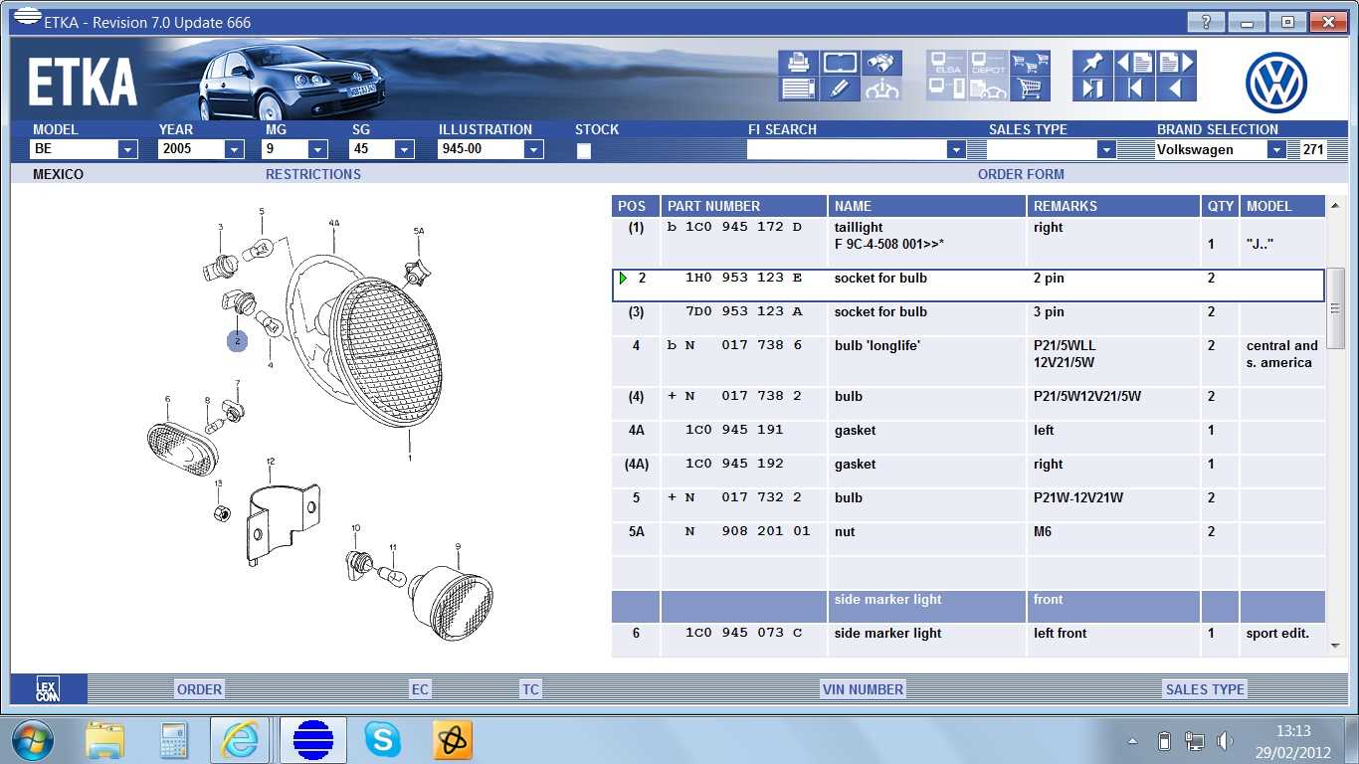
Task: Open the lined list view icon
Action: tap(798, 89)
